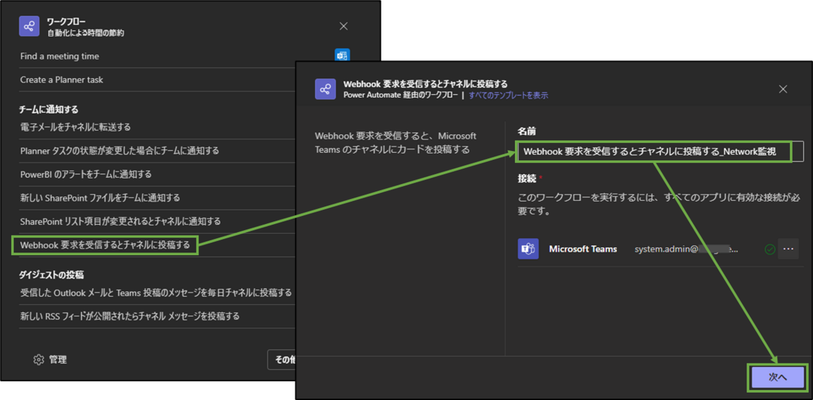813x400 pixels.
Task: Open 新しい RSS フィードが公開されたら template
Action: click(x=130, y=316)
